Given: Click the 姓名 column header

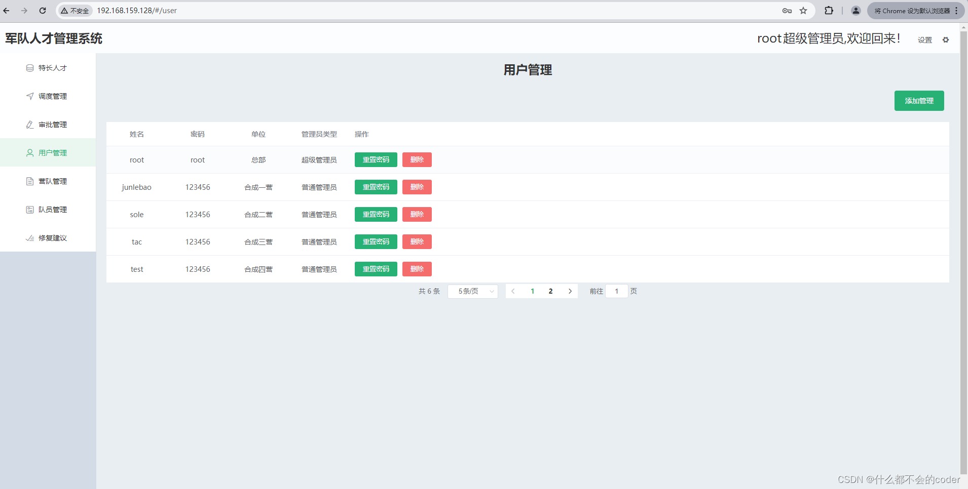Looking at the screenshot, I should [137, 134].
